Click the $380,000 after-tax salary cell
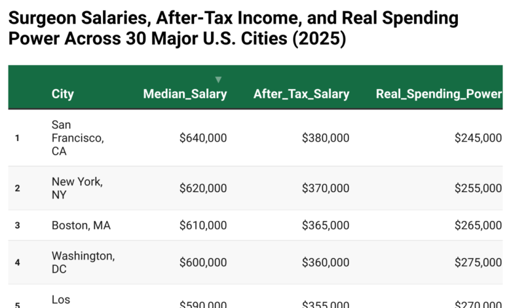Screen dimensions: 511x308 pos(326,138)
